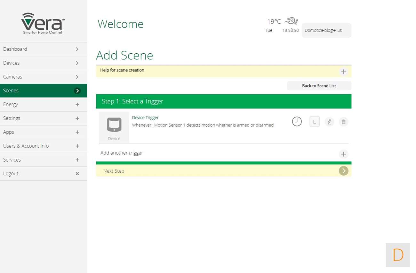Expand the Settings sidebar section

click(x=44, y=118)
